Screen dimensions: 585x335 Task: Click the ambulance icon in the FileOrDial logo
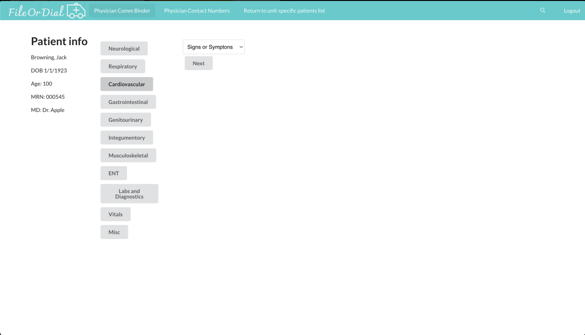click(76, 10)
